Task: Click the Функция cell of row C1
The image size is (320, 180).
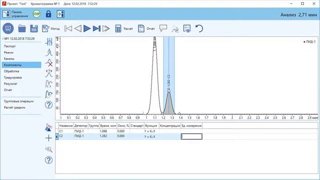Action: coord(151,131)
